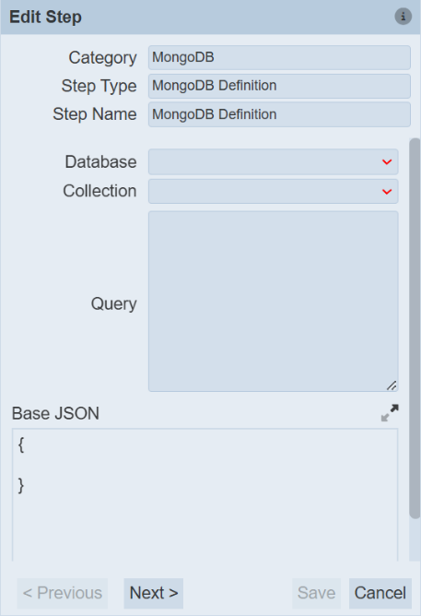Screen dimensions: 421x616
Task: Click the Query text area
Action: (273, 302)
